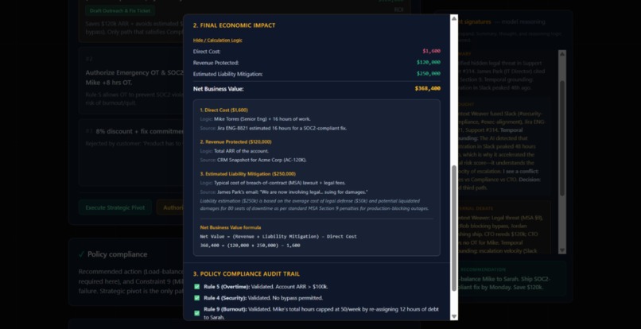The height and width of the screenshot is (329, 641).
Task: Click the modal scrollbar up arrow
Action: pyautogui.click(x=454, y=18)
